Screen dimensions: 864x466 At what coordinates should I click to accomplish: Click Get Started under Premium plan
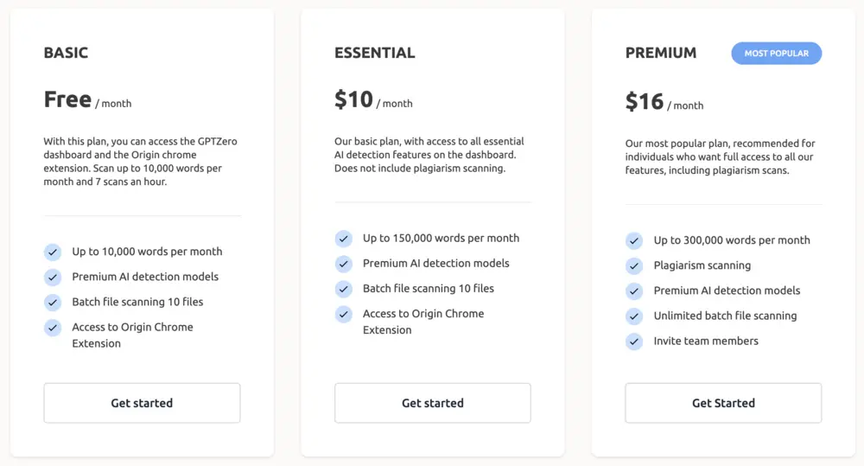pos(723,403)
